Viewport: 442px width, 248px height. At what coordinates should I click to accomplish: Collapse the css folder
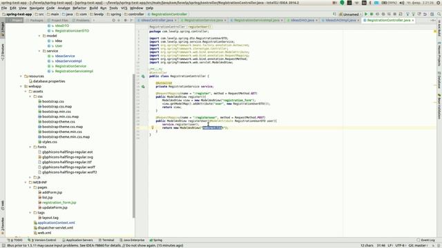(30, 96)
